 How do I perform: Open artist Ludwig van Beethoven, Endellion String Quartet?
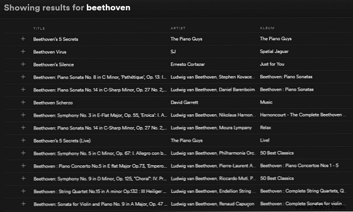tap(213, 191)
